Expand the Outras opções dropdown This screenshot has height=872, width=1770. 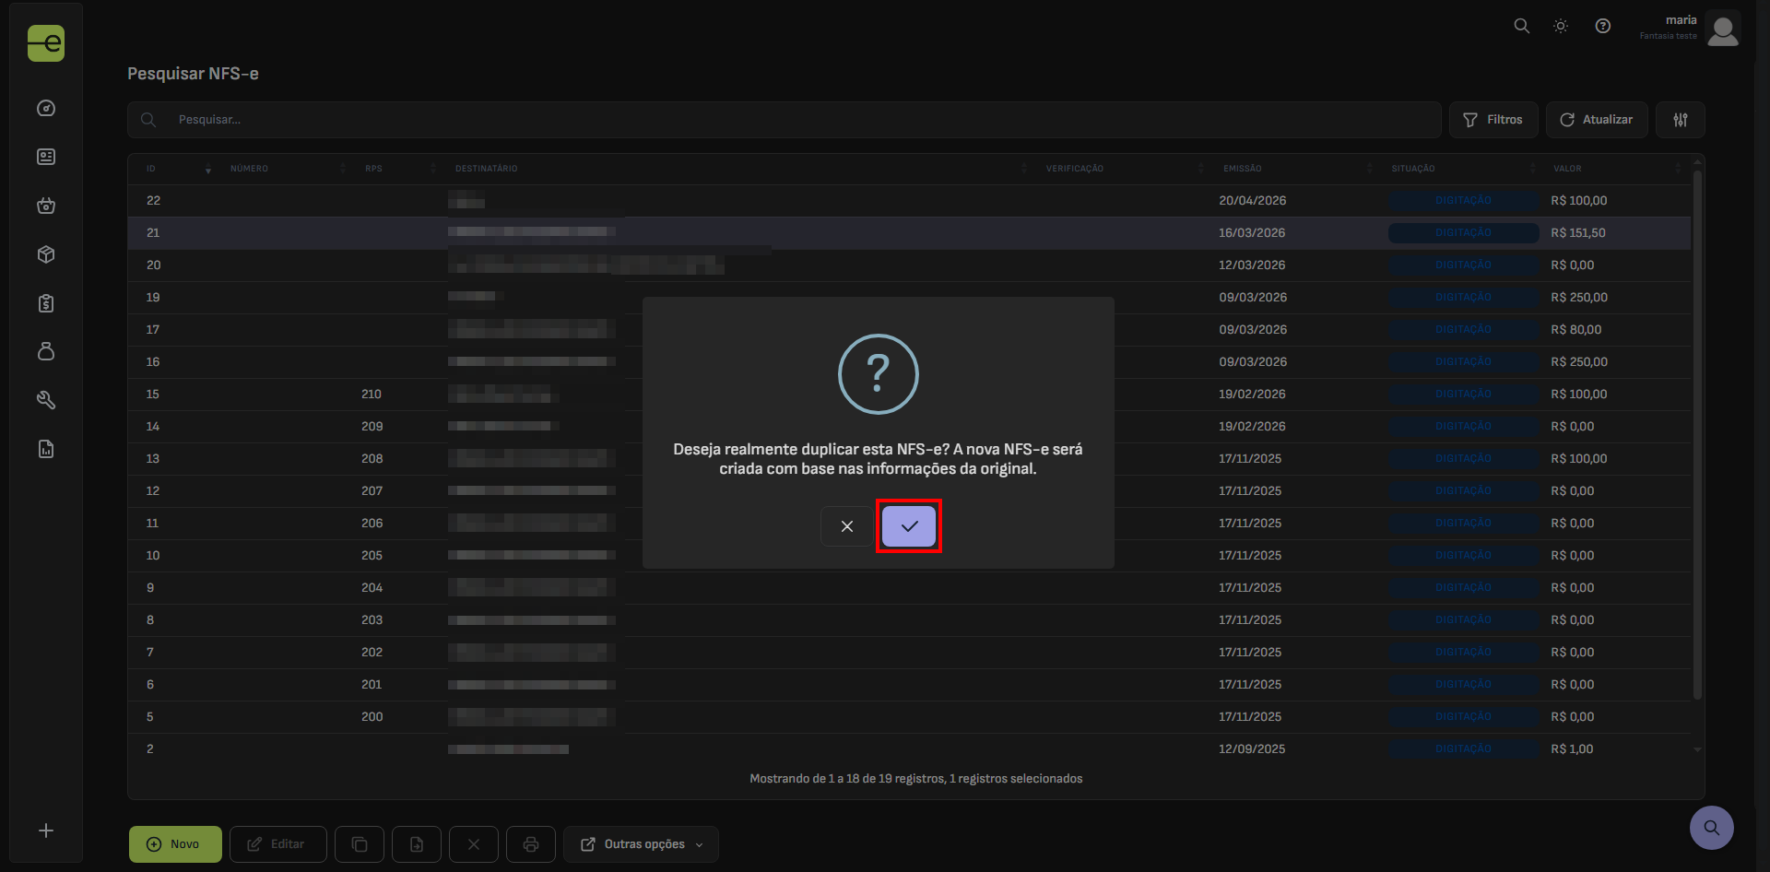641,844
